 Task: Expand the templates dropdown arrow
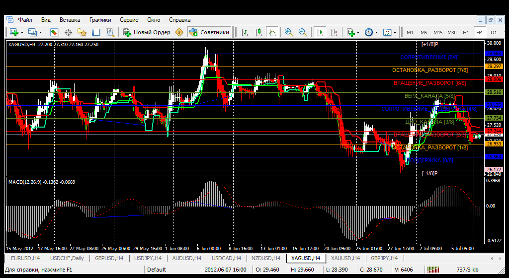tap(395, 32)
